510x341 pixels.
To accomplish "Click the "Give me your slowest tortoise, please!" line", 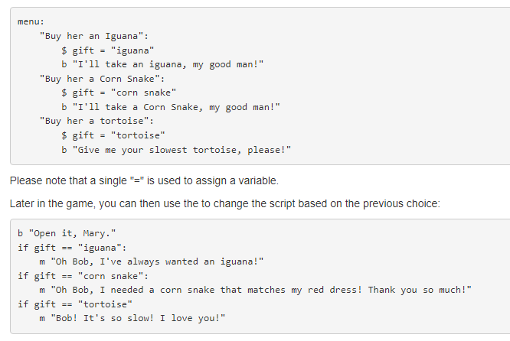I will [176, 150].
